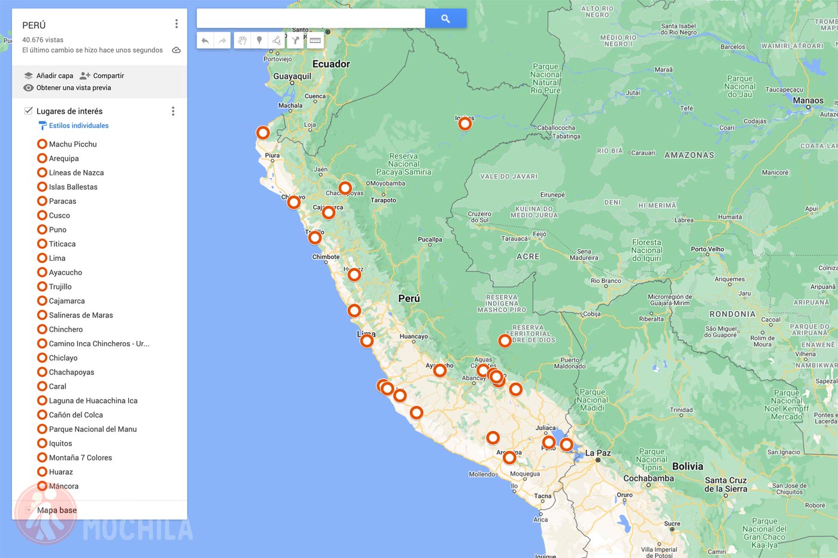
Task: Select the add marker tool
Action: tap(259, 41)
